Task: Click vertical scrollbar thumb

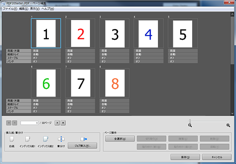Action: click(x=232, y=40)
